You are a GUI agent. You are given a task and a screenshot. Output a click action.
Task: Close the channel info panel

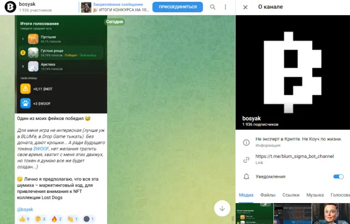245,7
